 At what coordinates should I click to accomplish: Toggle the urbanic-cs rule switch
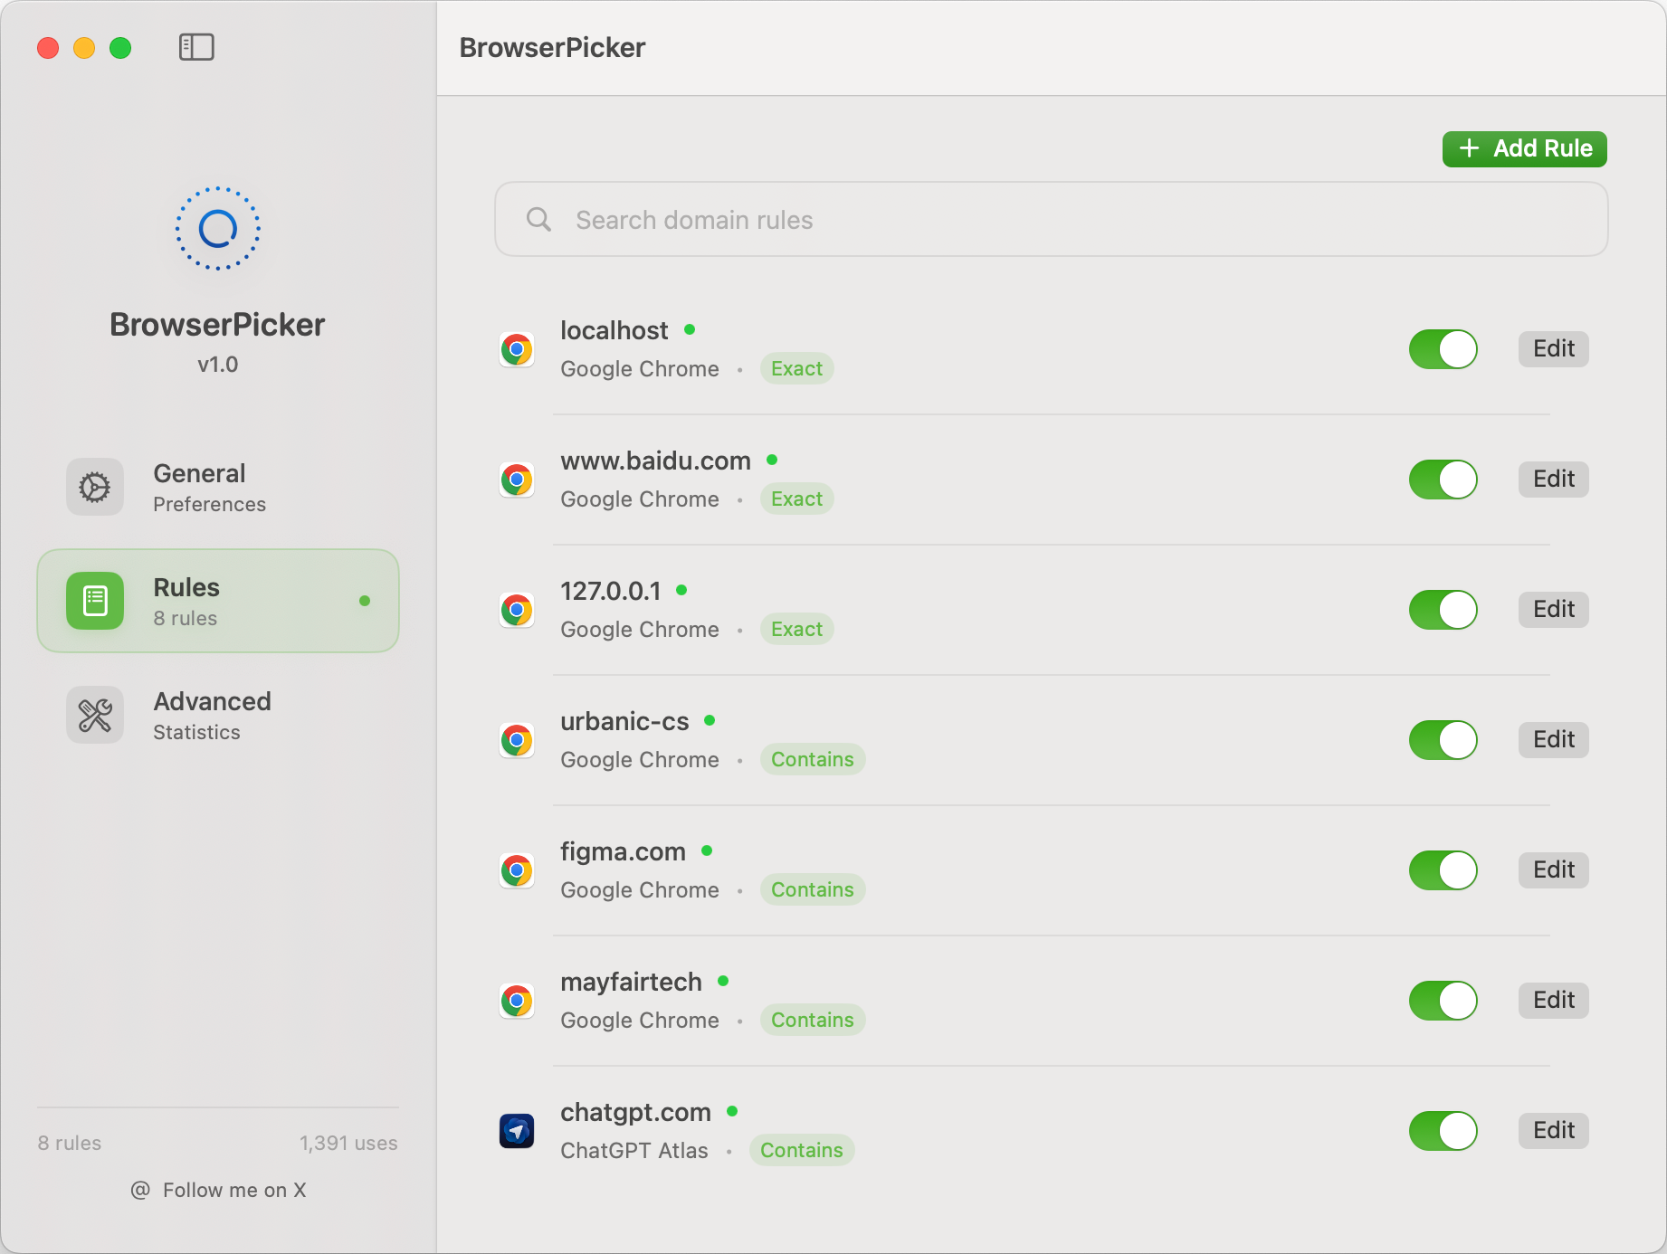click(x=1443, y=740)
